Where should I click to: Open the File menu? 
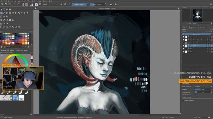pyautogui.click(x=2, y=1)
